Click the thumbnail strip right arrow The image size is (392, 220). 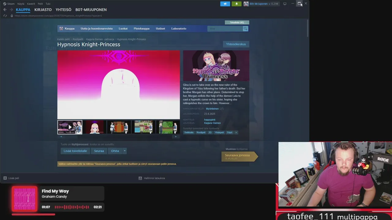176,137
